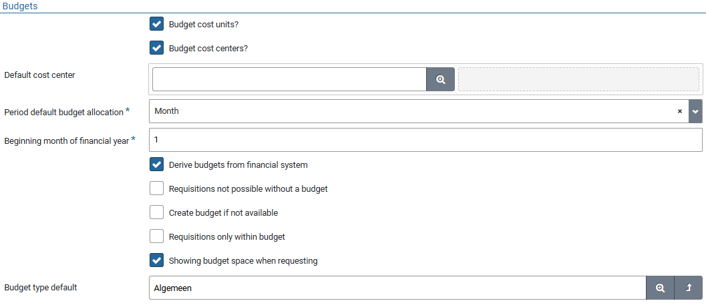Expand Period default budget allocation dropdown arrow
Image resolution: width=706 pixels, height=305 pixels.
(695, 112)
